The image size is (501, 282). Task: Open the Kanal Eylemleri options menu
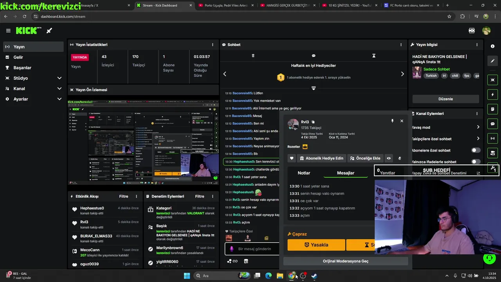[477, 114]
